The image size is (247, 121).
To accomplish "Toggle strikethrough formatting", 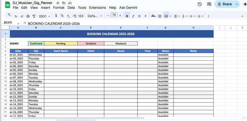I will (139, 16).
